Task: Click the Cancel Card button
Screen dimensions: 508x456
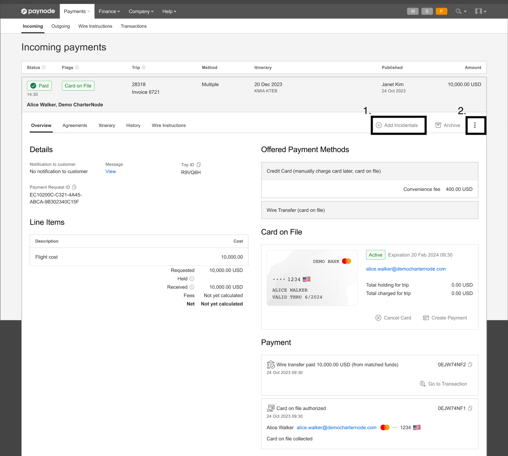Action: (393, 318)
